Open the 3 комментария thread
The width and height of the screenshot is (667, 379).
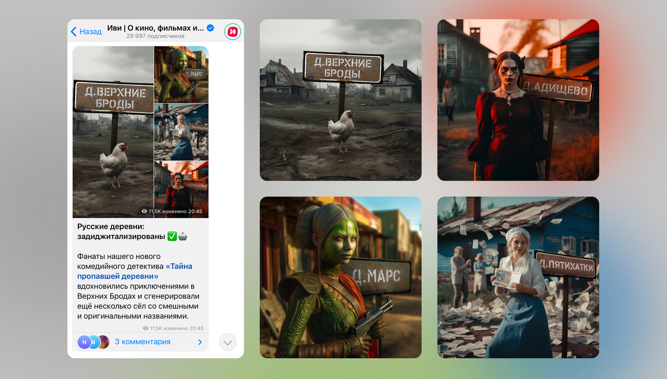coord(143,342)
